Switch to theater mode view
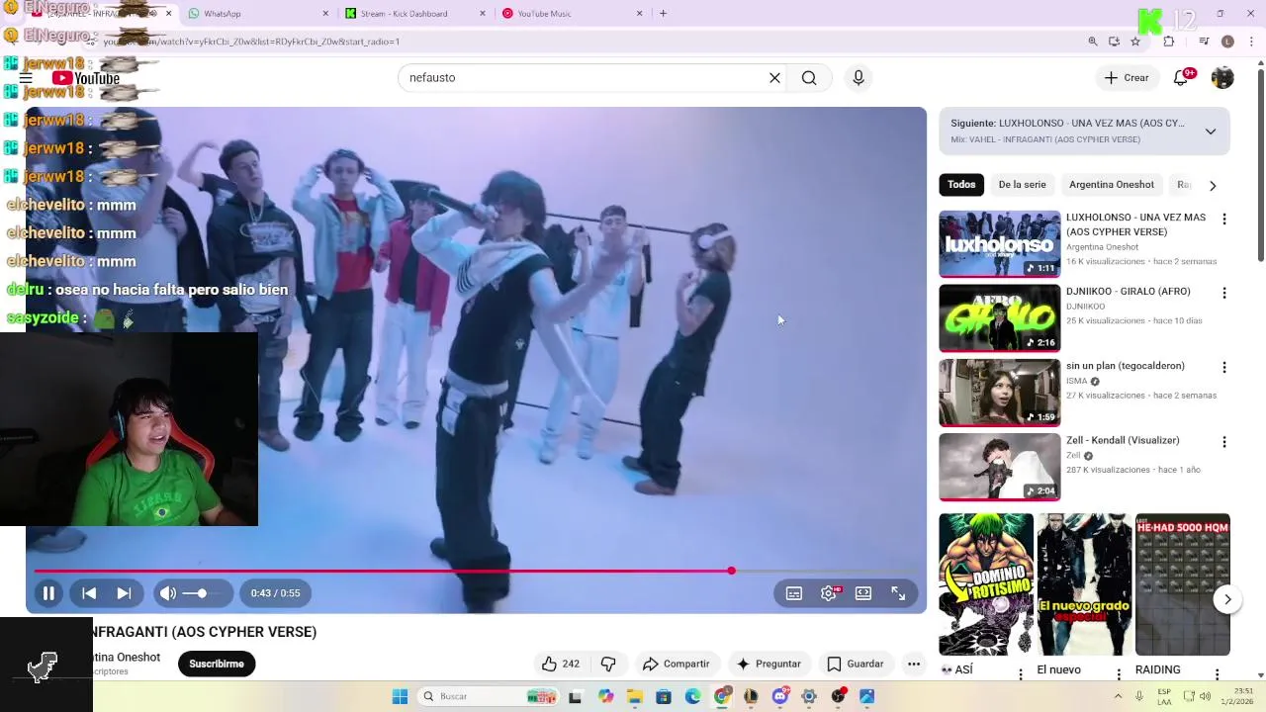 point(863,593)
